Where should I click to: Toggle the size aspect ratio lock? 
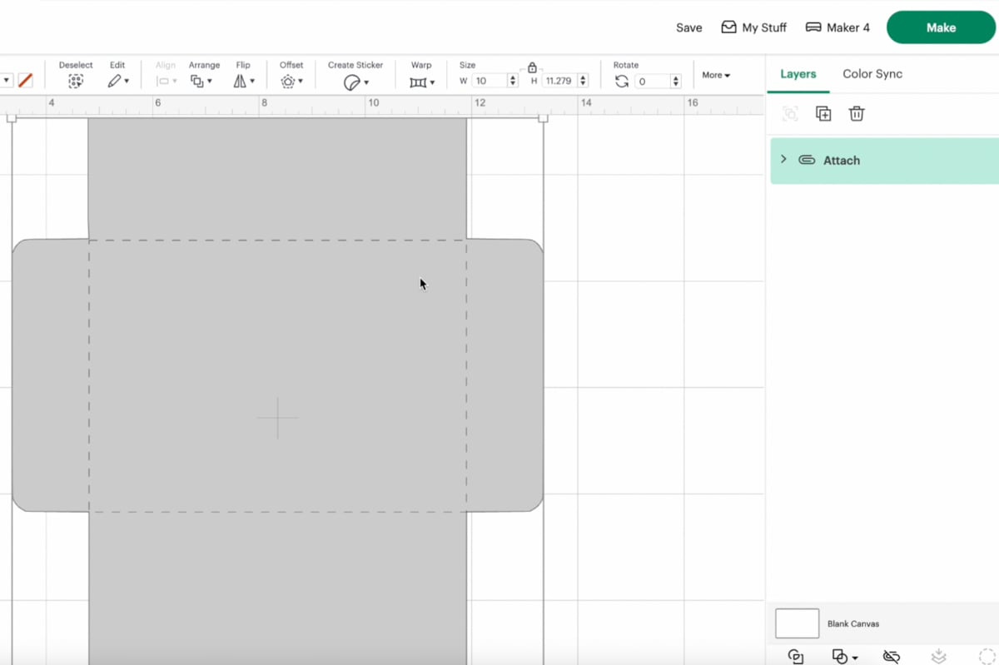point(531,69)
